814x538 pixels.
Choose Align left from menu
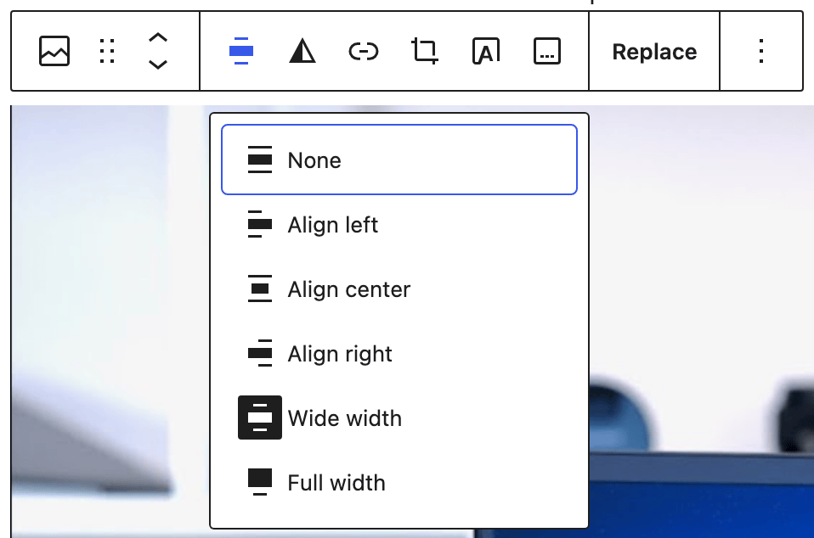click(399, 224)
